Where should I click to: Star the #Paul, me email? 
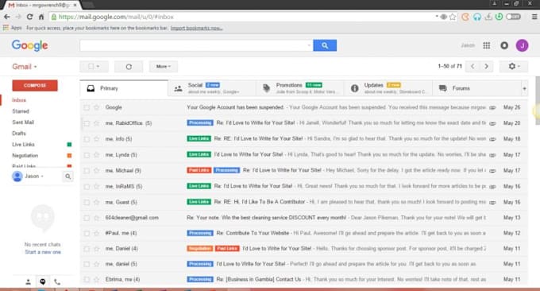[x=96, y=234]
